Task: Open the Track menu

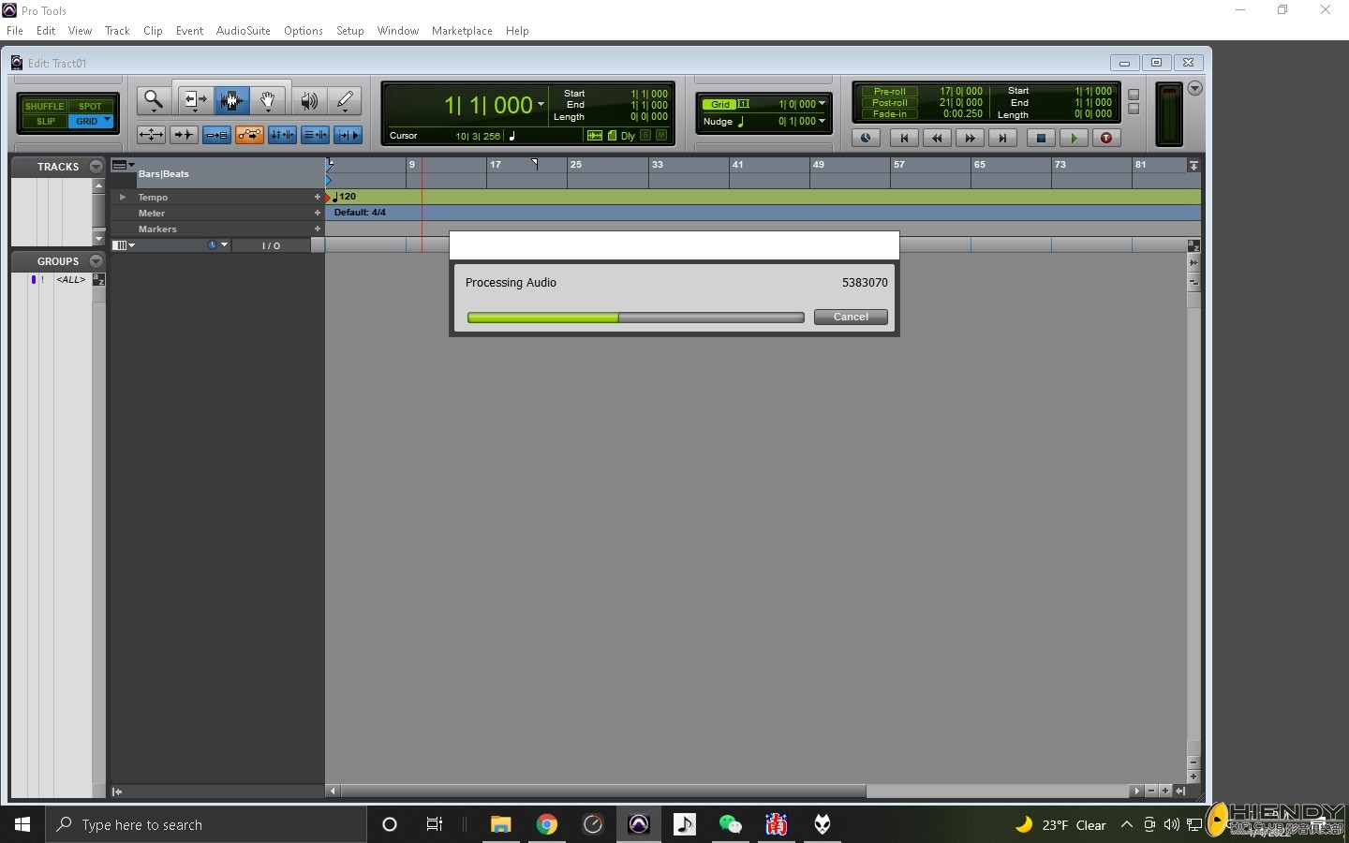Action: click(117, 31)
